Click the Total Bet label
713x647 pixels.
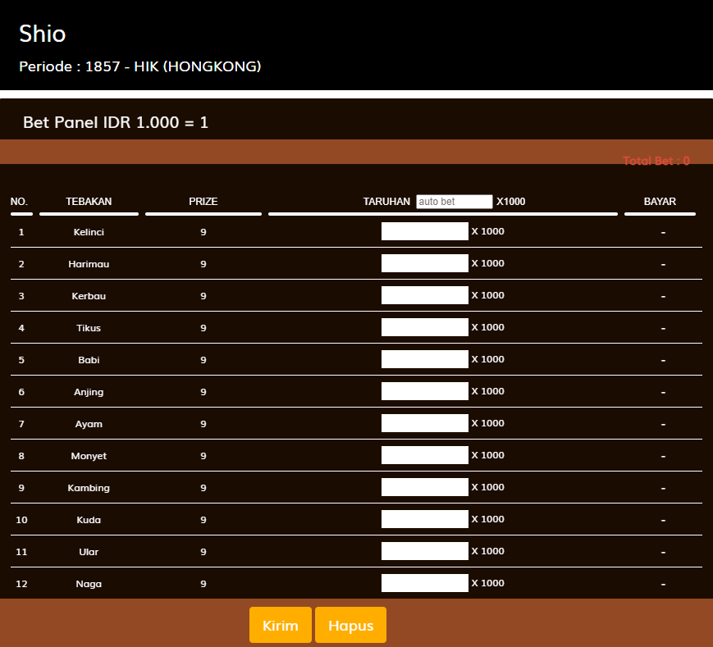click(x=656, y=161)
